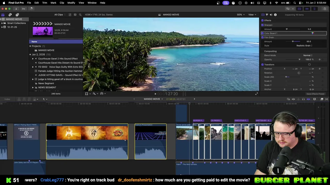This screenshot has width=330, height=185.
Task: Go back in timeline history arrow
Action: [134, 99]
